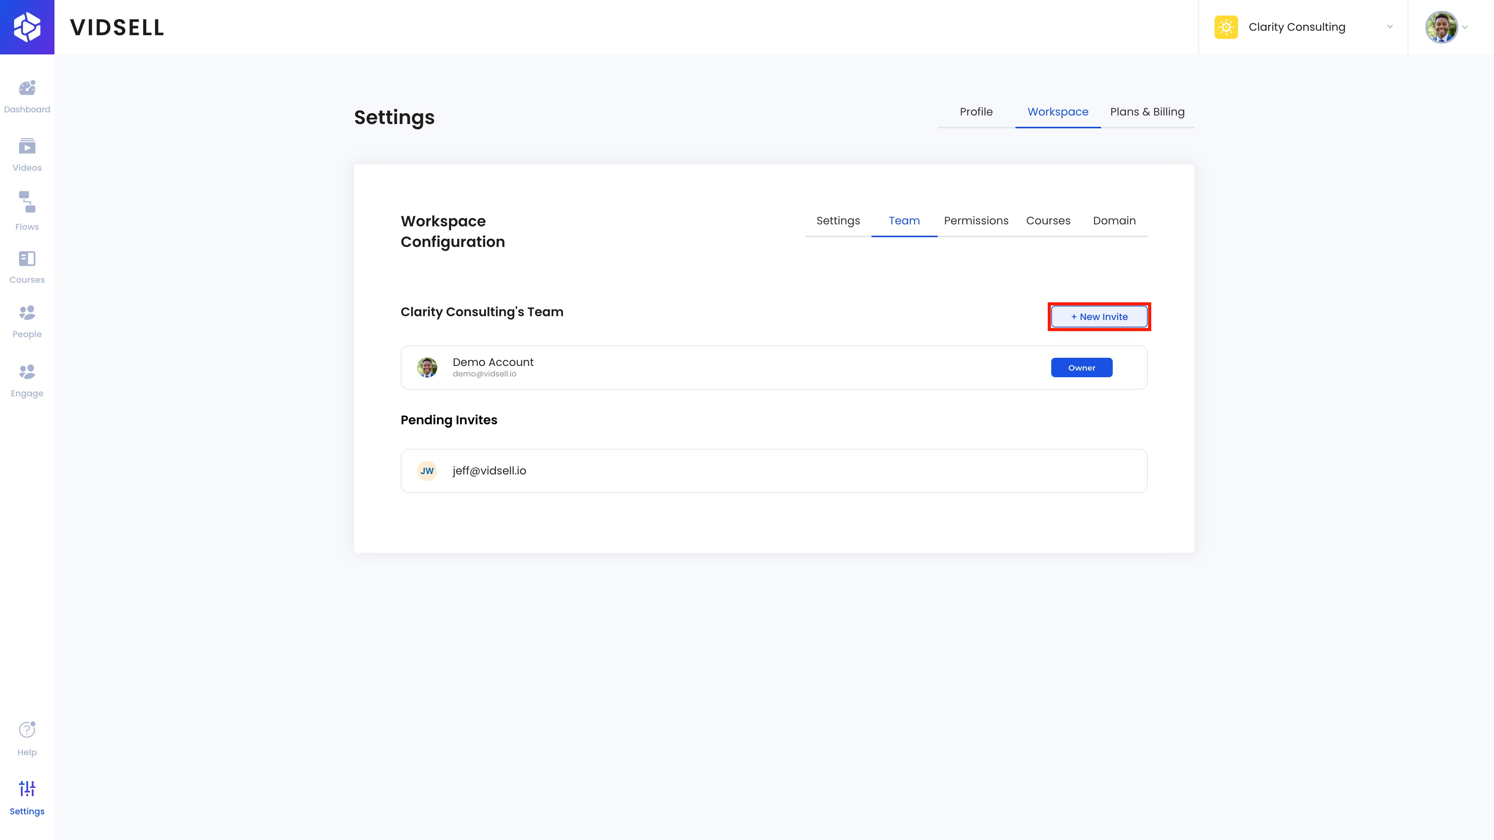Open the People sidebar icon
This screenshot has width=1494, height=840.
[x=27, y=313]
